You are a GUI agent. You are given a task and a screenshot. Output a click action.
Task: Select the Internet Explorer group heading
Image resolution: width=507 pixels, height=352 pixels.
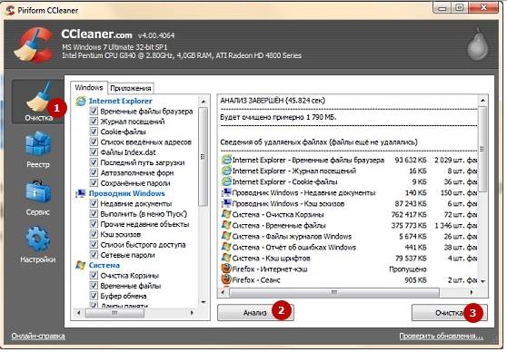120,101
